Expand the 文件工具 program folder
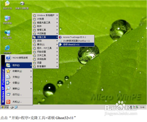Viewport: 147px width, 122px height. [46, 55]
